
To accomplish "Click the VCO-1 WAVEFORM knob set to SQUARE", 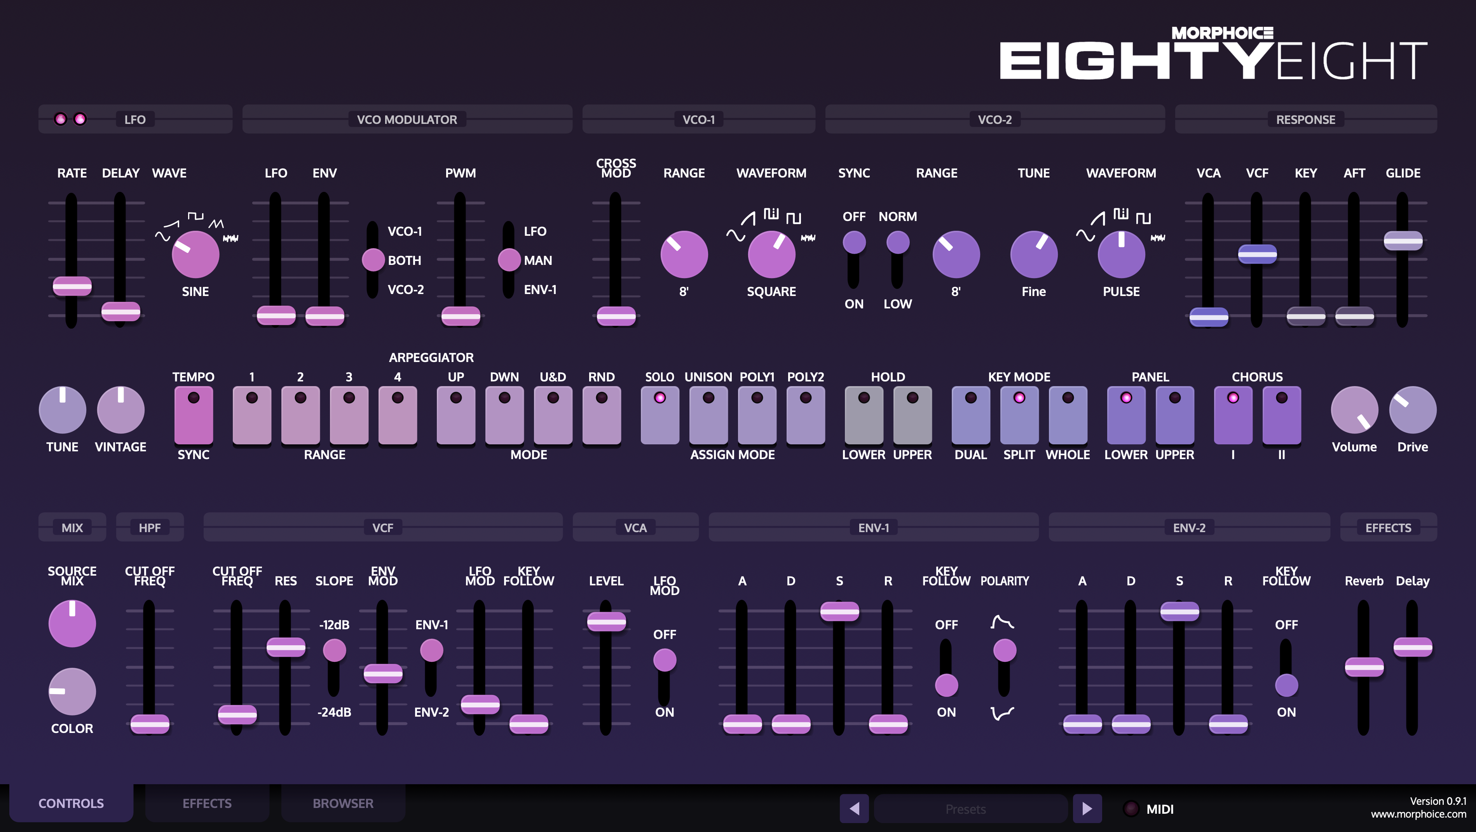I will pos(771,254).
